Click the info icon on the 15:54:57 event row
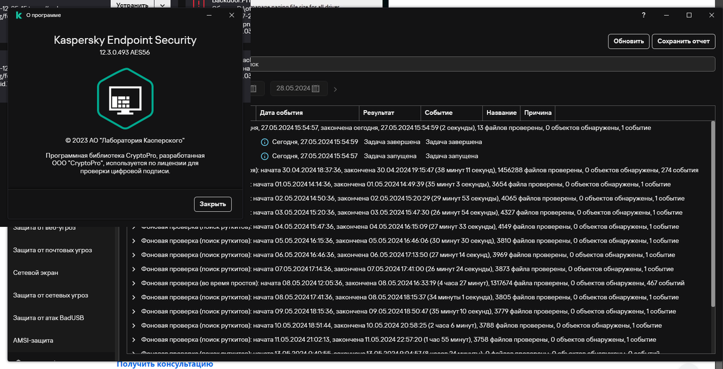The height and width of the screenshot is (369, 723). coord(264,156)
